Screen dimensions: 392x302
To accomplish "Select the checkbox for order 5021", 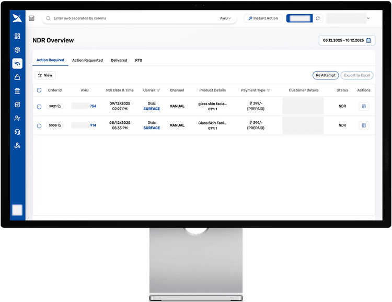I will pyautogui.click(x=39, y=107).
